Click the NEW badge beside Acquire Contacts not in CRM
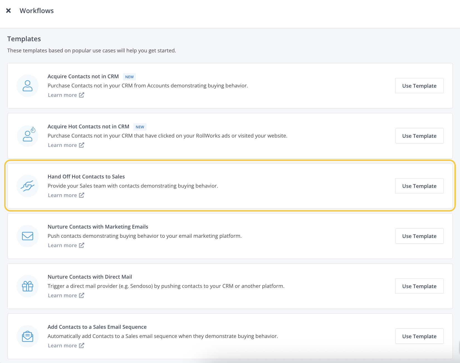The height and width of the screenshot is (363, 460). pyautogui.click(x=129, y=77)
